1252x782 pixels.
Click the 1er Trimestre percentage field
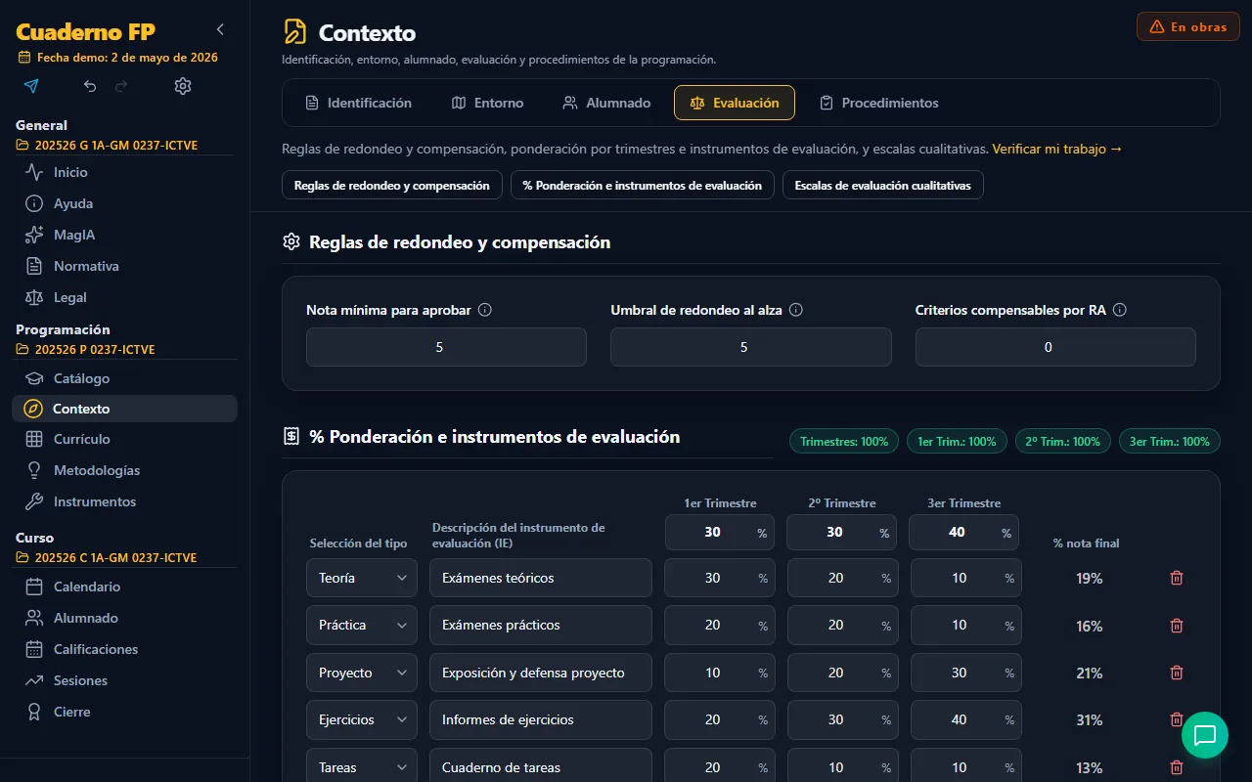(x=720, y=533)
